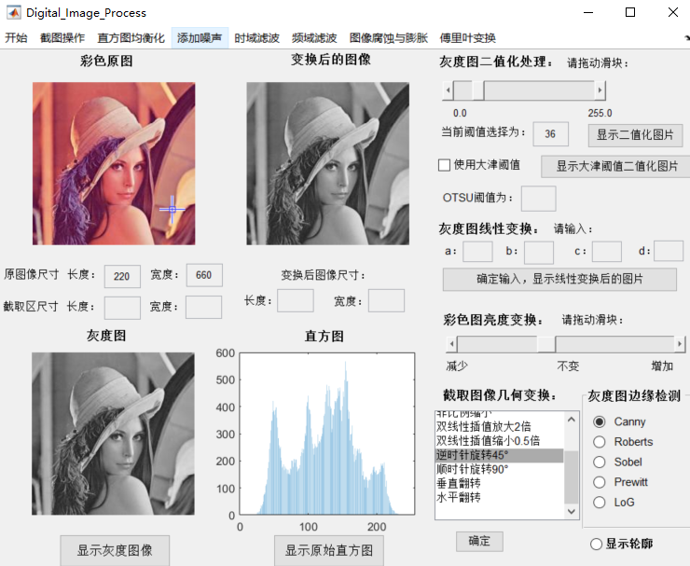Click the 显示灰度图像 button

(115, 550)
